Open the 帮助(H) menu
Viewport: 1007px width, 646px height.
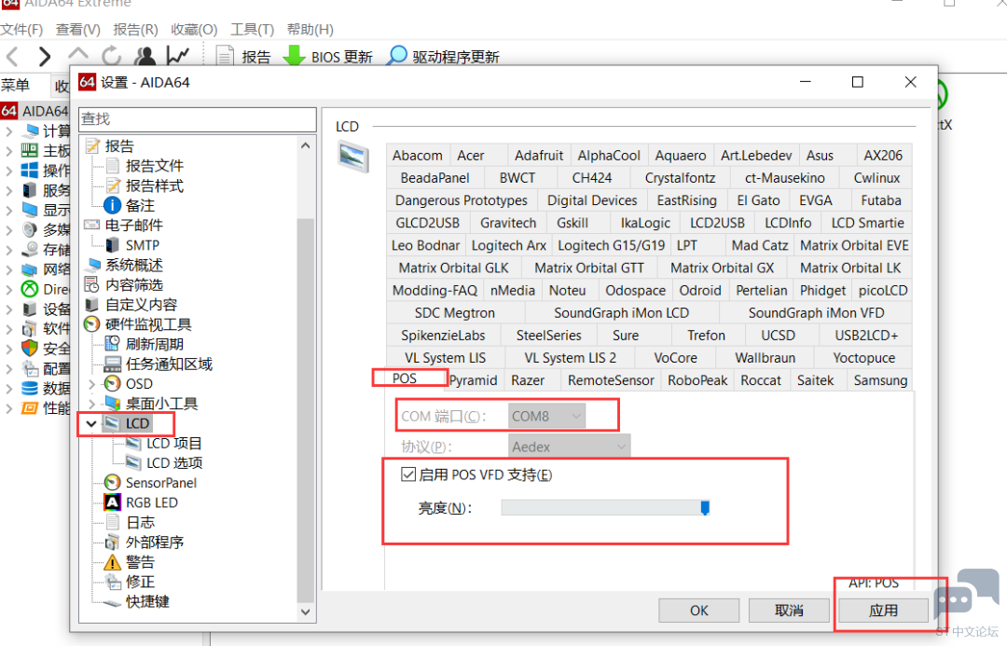point(310,30)
